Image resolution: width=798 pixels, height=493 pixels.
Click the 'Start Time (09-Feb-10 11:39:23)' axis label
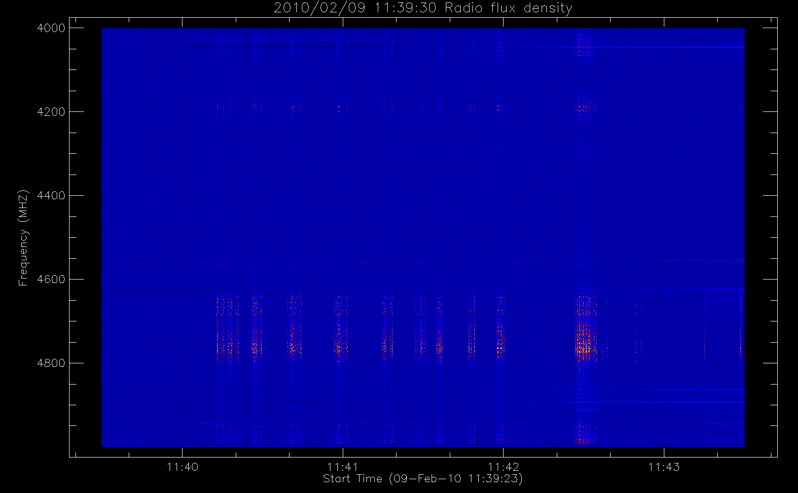(423, 479)
